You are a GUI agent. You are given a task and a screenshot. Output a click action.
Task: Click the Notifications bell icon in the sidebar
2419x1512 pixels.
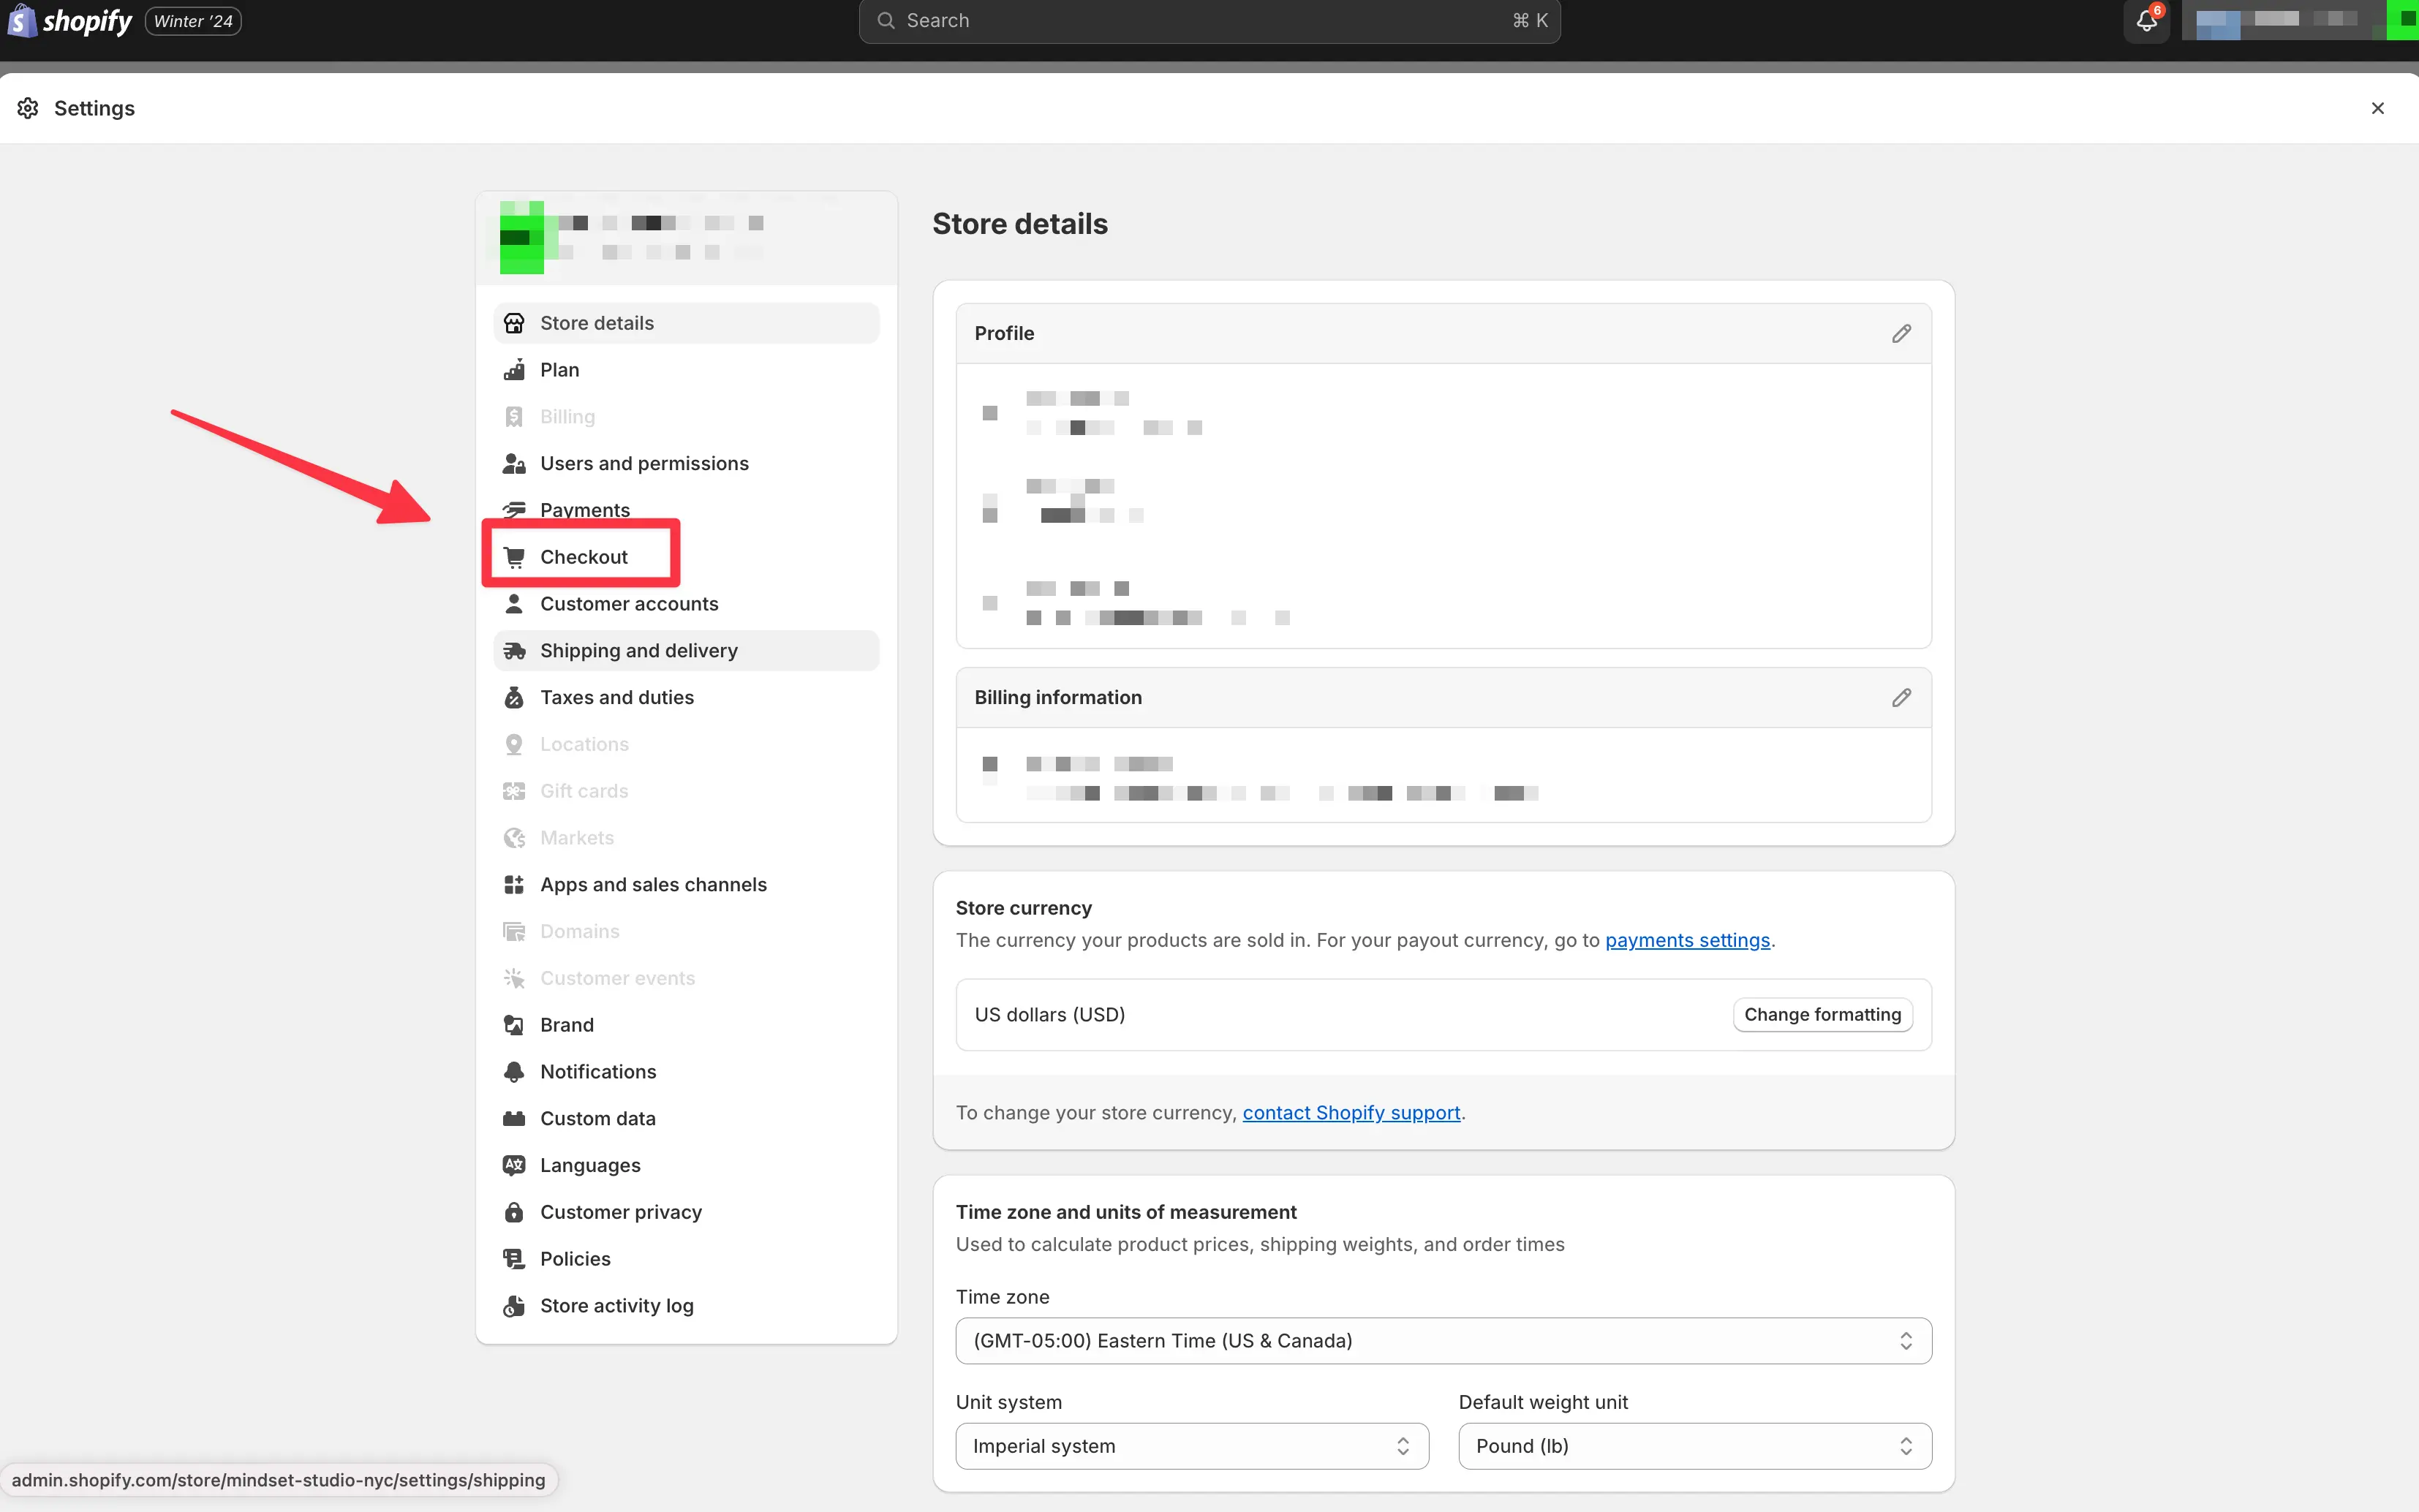pos(514,1071)
